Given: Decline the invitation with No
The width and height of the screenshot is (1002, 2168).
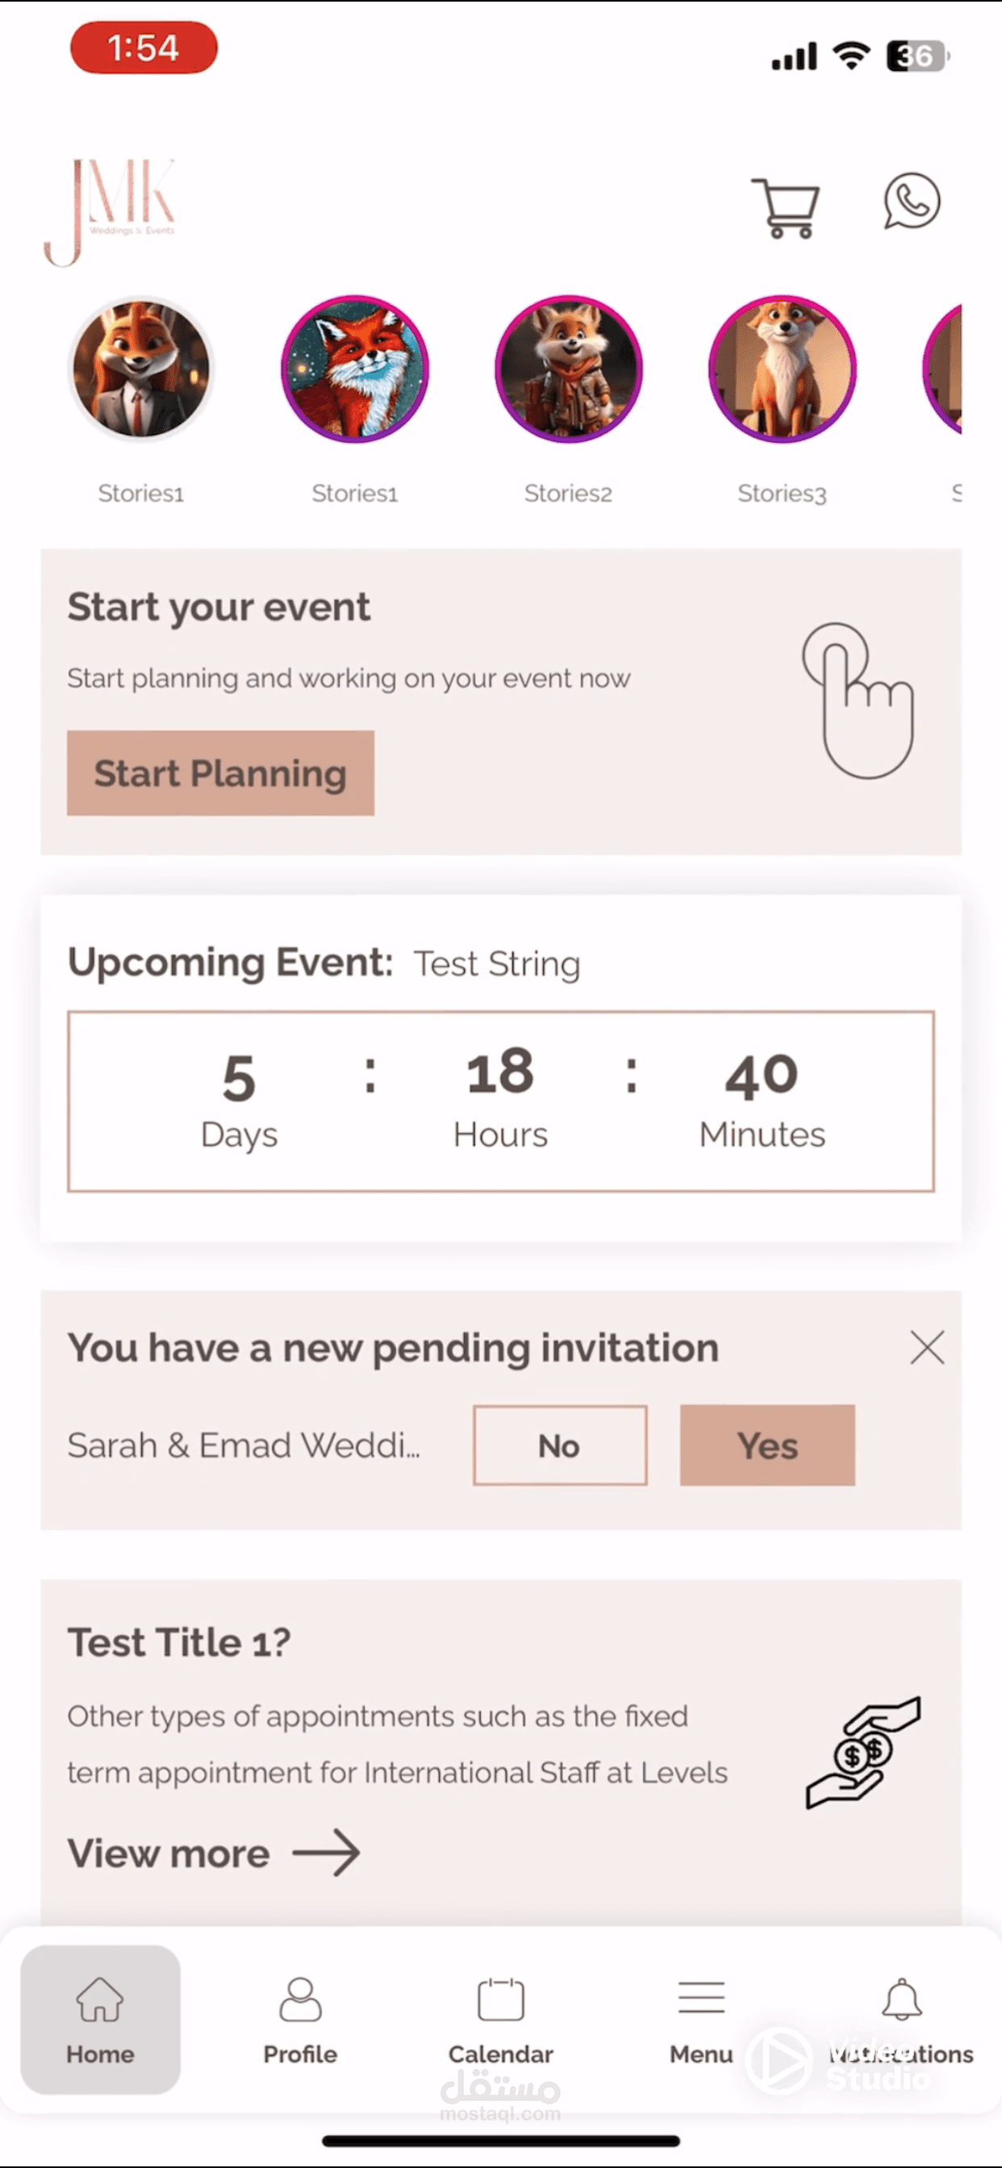Looking at the screenshot, I should click(560, 1445).
